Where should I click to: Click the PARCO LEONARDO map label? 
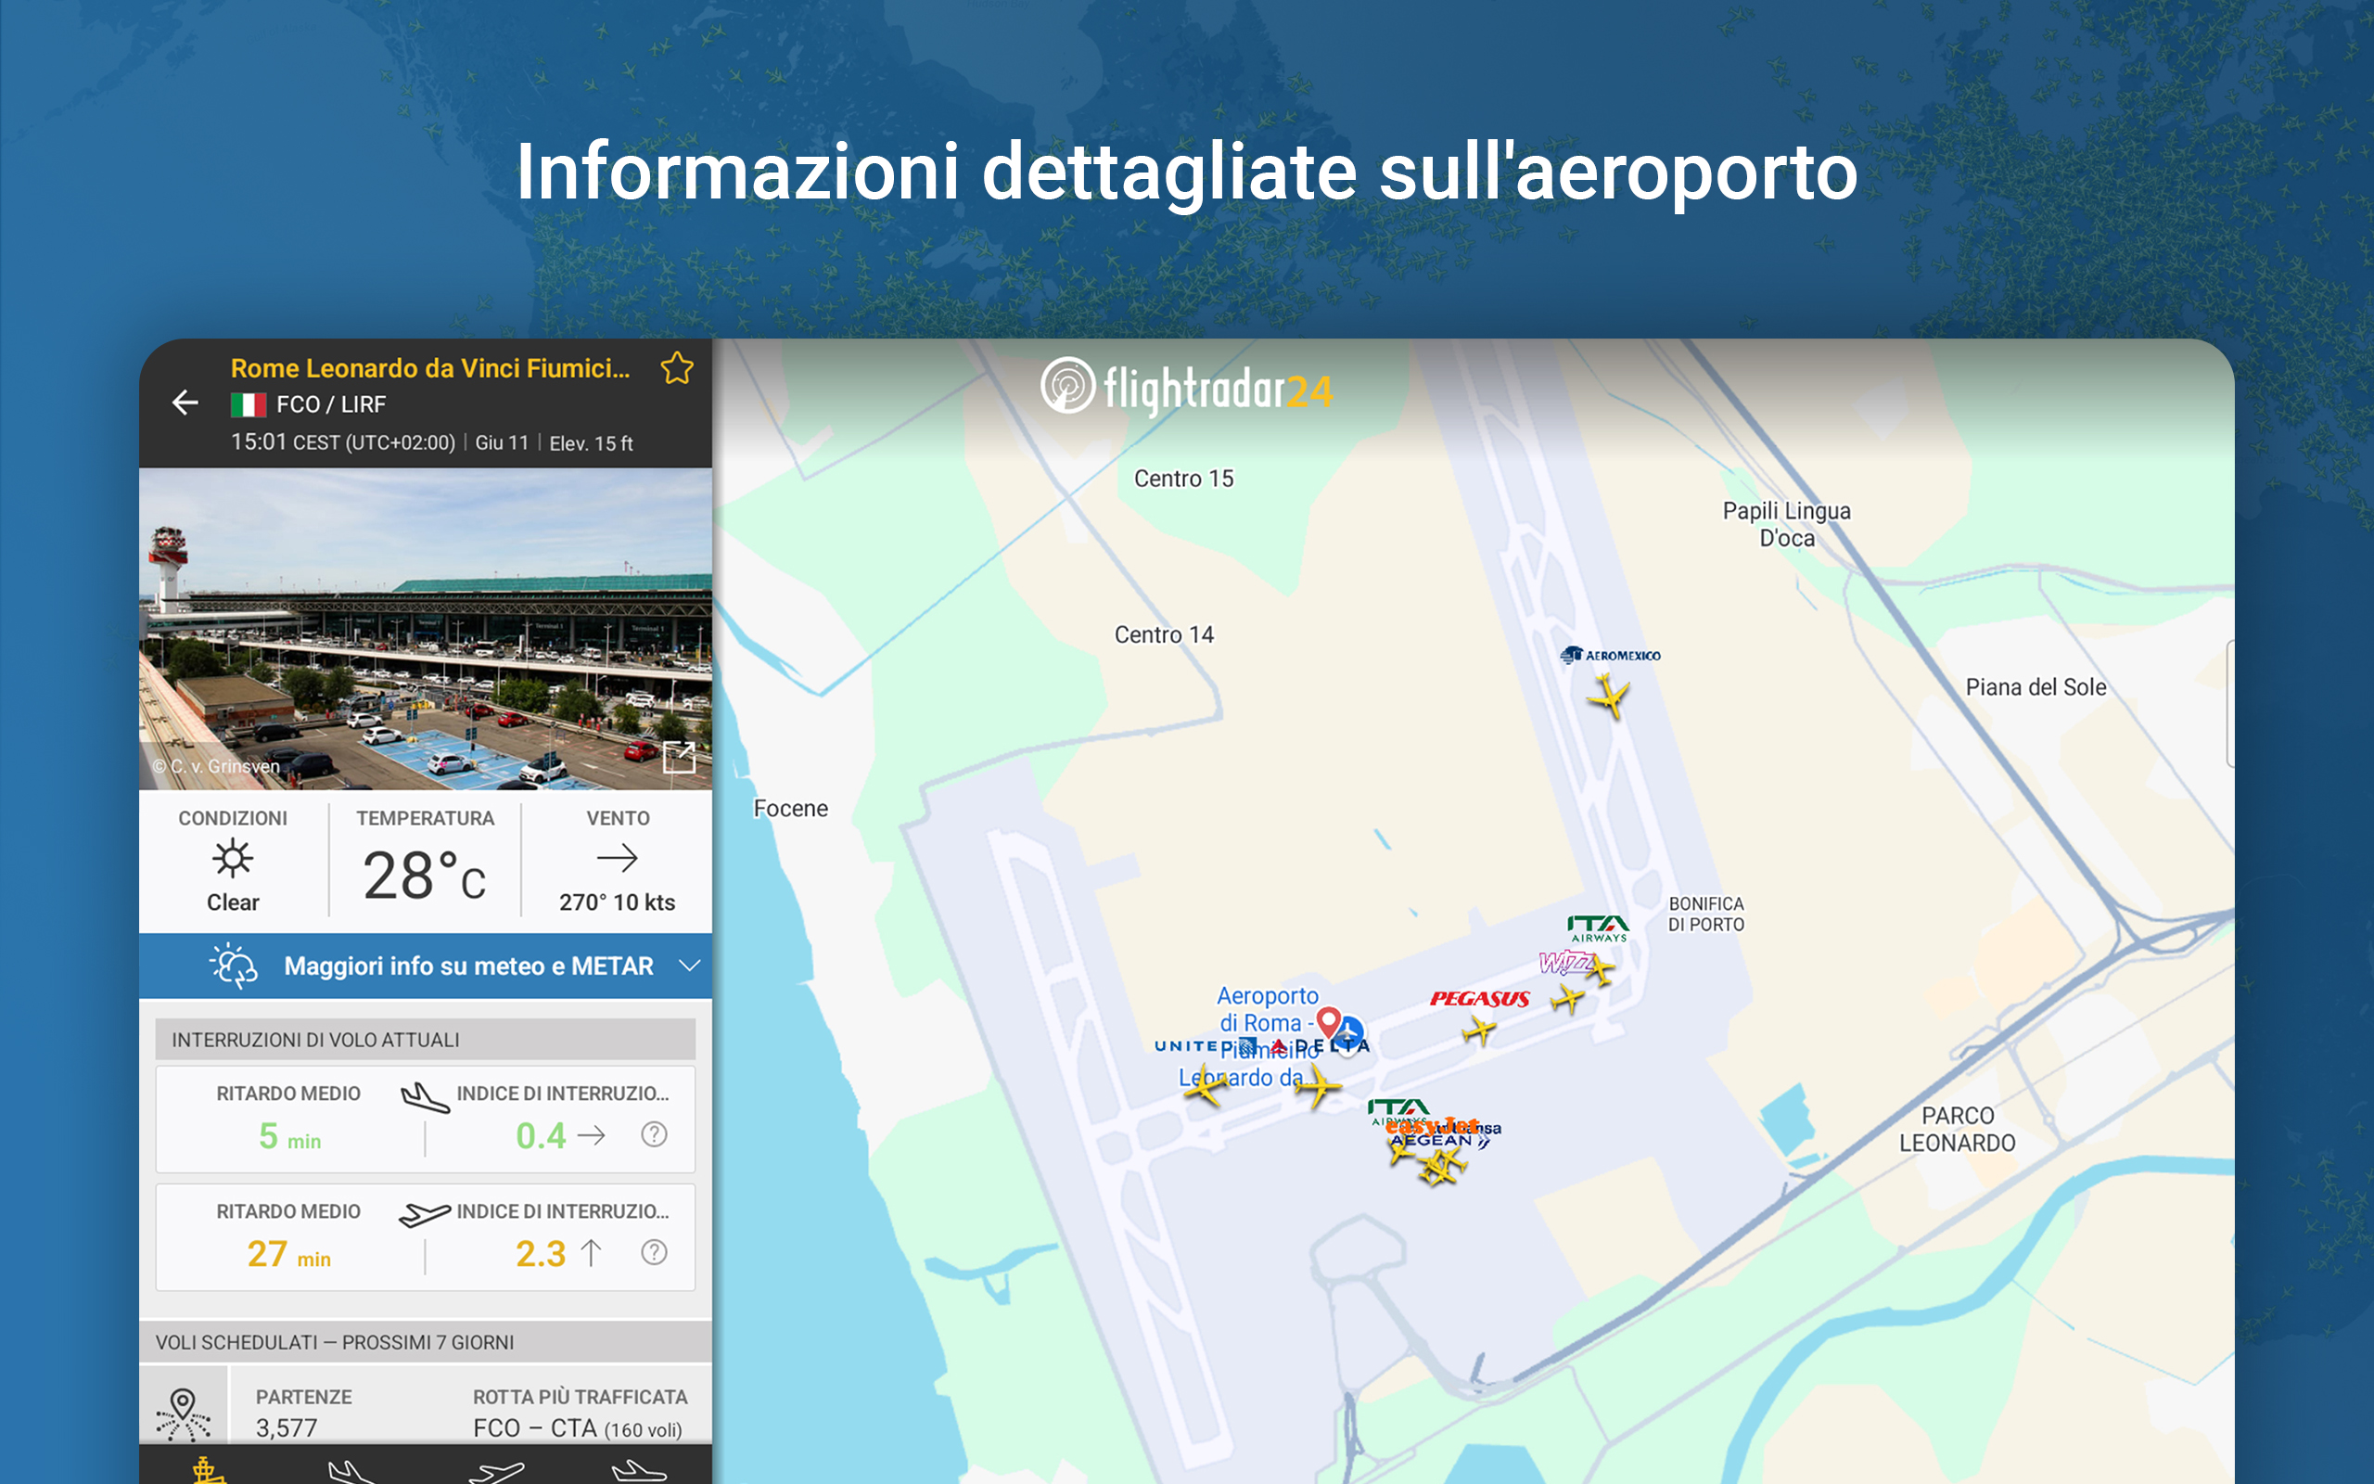pos(1957,1129)
